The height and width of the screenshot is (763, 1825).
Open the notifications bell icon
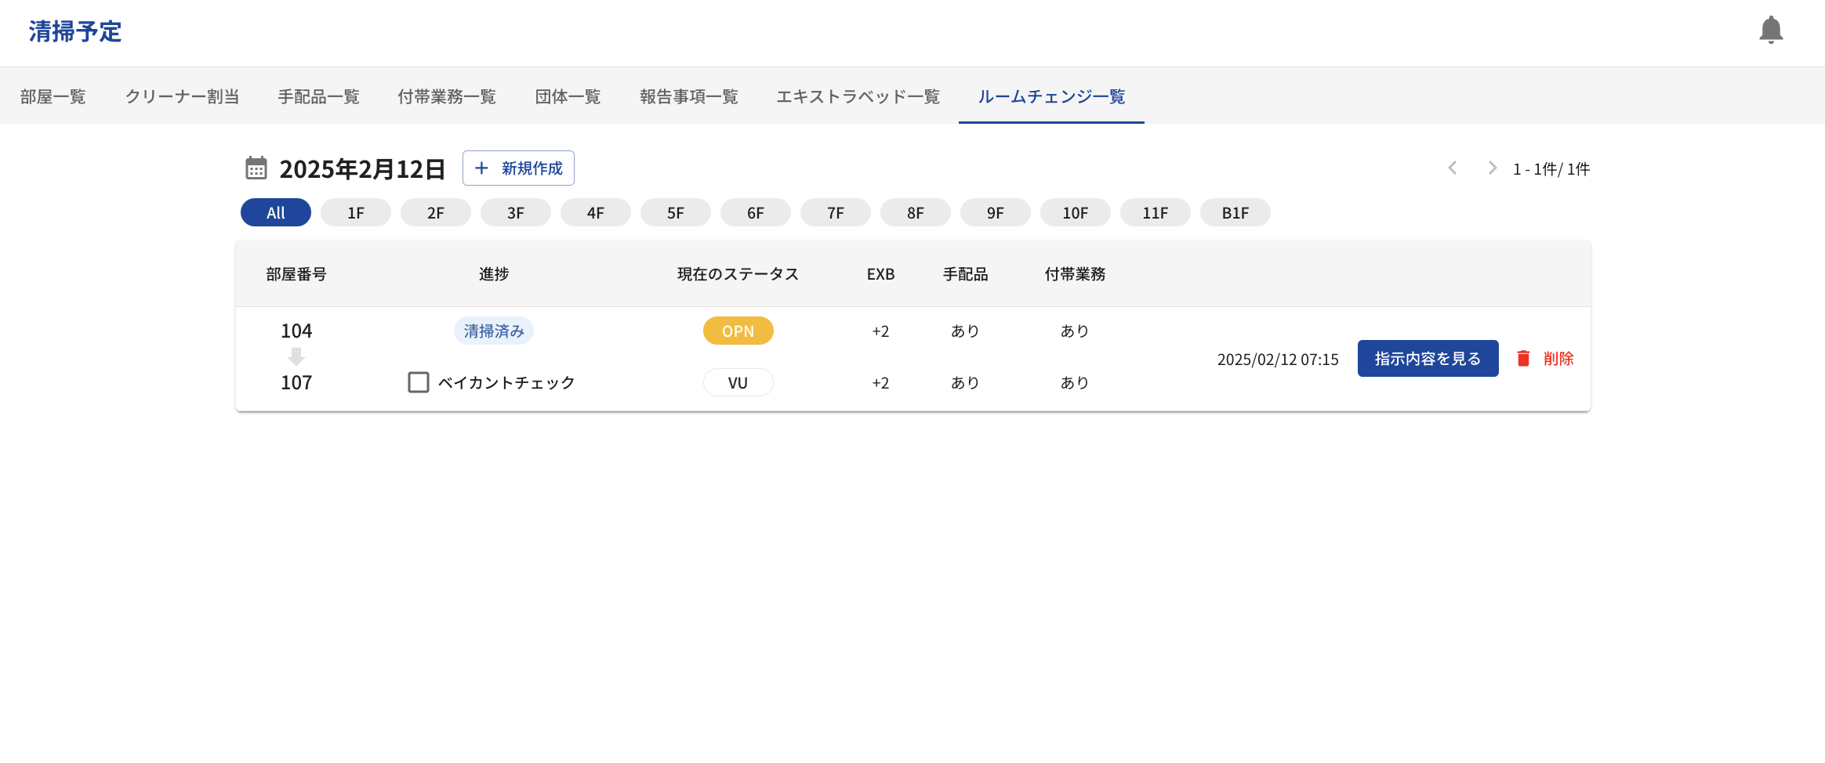(x=1771, y=31)
